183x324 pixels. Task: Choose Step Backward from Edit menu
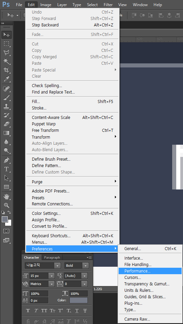[x=72, y=25]
